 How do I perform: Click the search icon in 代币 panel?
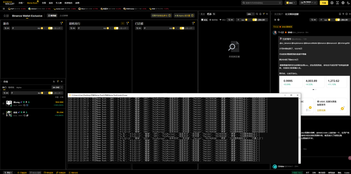click(x=257, y=14)
